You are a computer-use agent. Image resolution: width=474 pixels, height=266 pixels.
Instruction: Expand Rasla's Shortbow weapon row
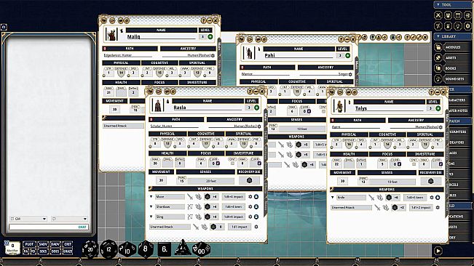(x=151, y=206)
